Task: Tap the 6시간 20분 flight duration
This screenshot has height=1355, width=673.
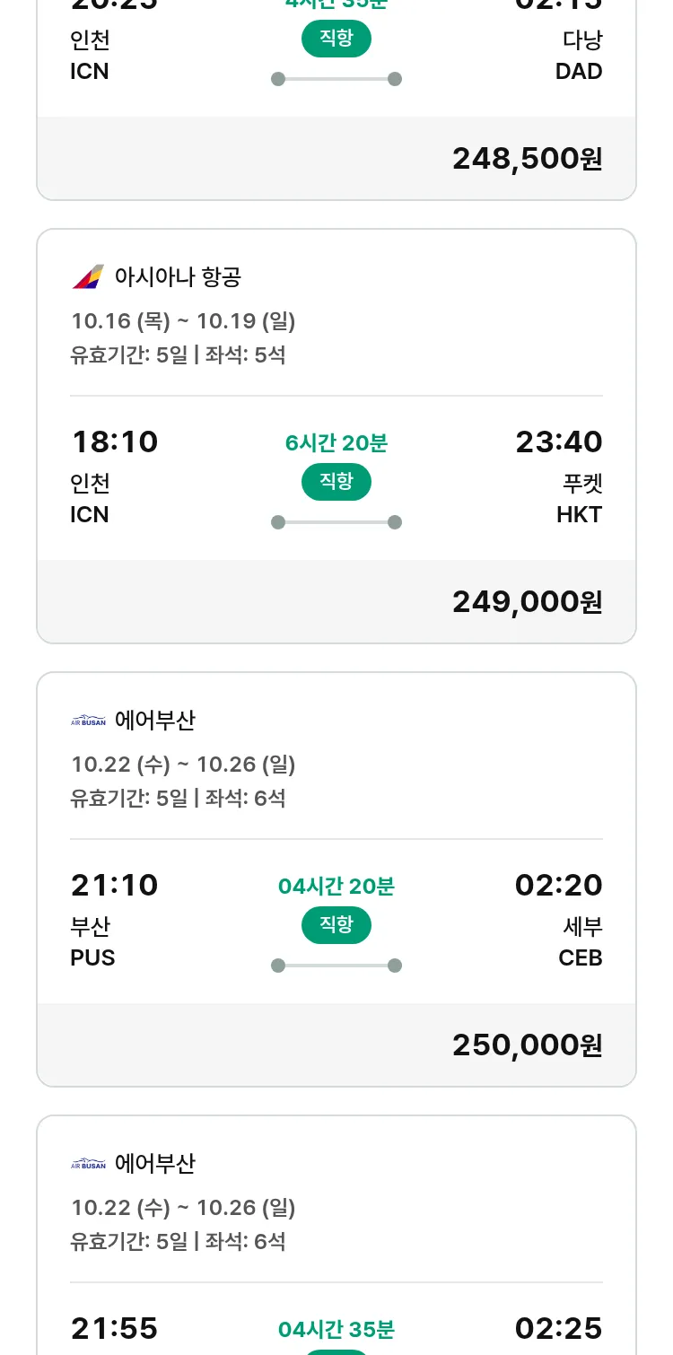Action: coord(336,443)
